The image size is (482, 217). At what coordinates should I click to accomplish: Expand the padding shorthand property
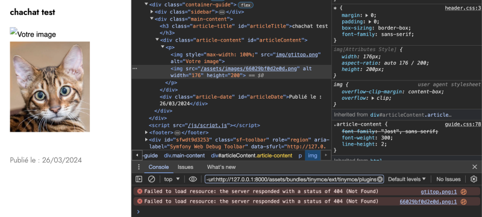[369, 22]
